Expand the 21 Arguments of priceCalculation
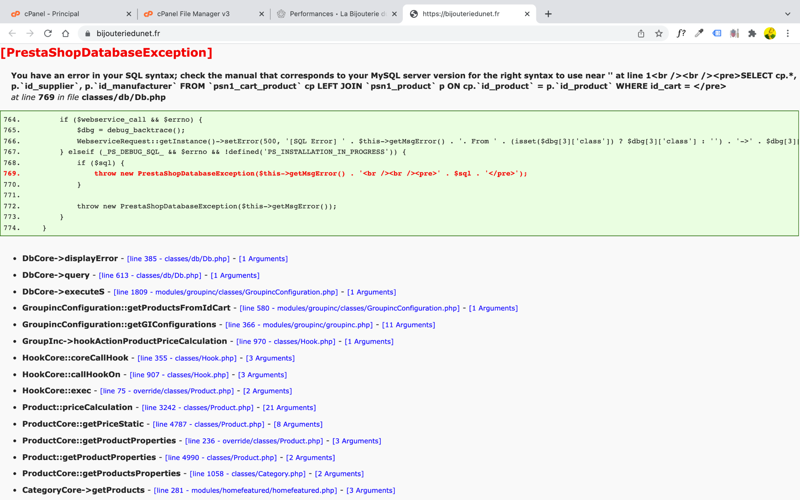This screenshot has width=800, height=500. tap(289, 407)
